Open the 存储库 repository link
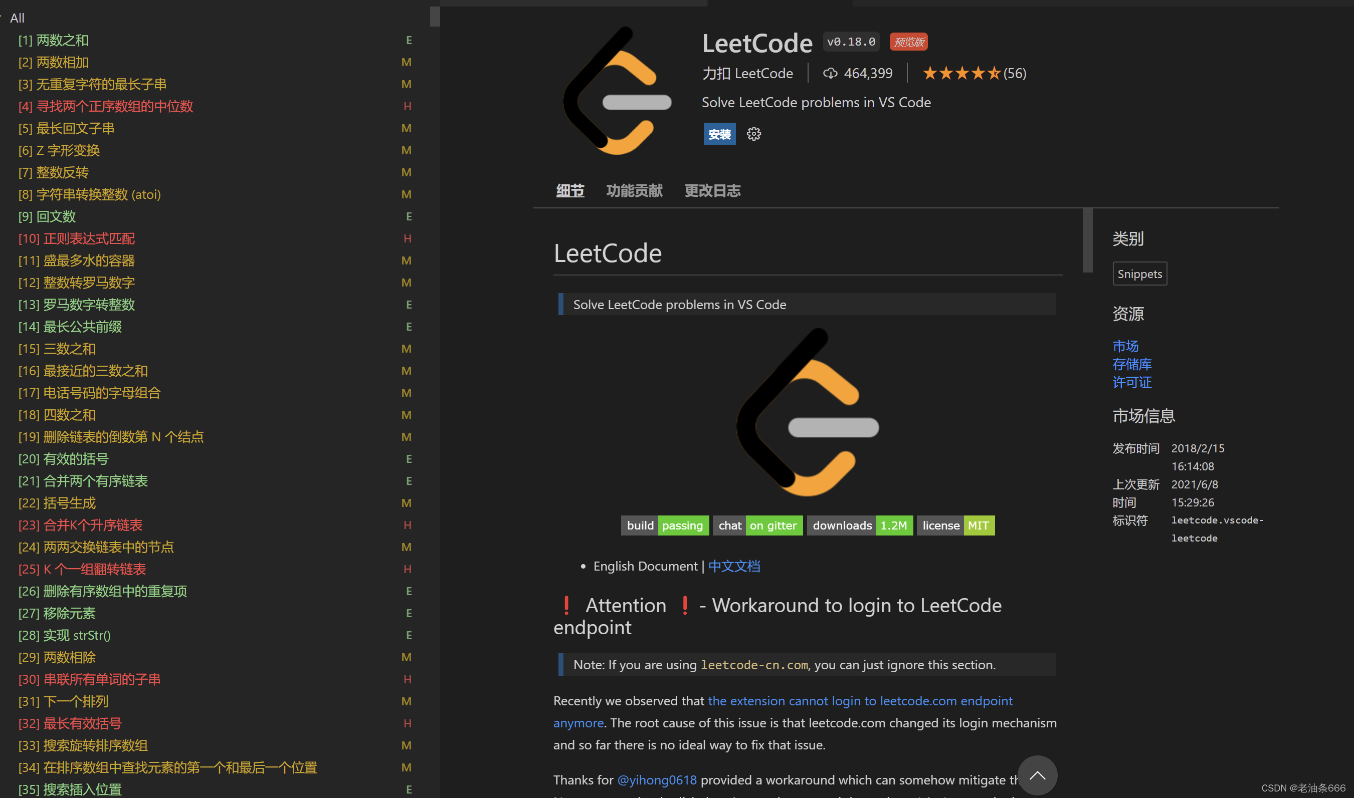This screenshot has width=1354, height=798. pyautogui.click(x=1132, y=364)
